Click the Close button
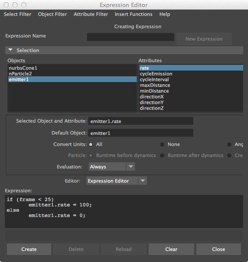The image size is (248, 262). 218,249
